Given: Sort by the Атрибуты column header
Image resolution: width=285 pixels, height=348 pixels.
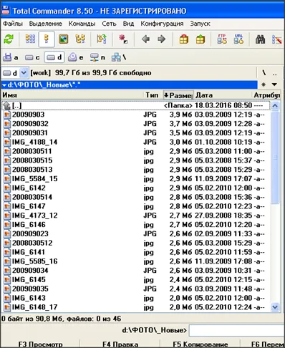Looking at the screenshot, I should (267, 95).
